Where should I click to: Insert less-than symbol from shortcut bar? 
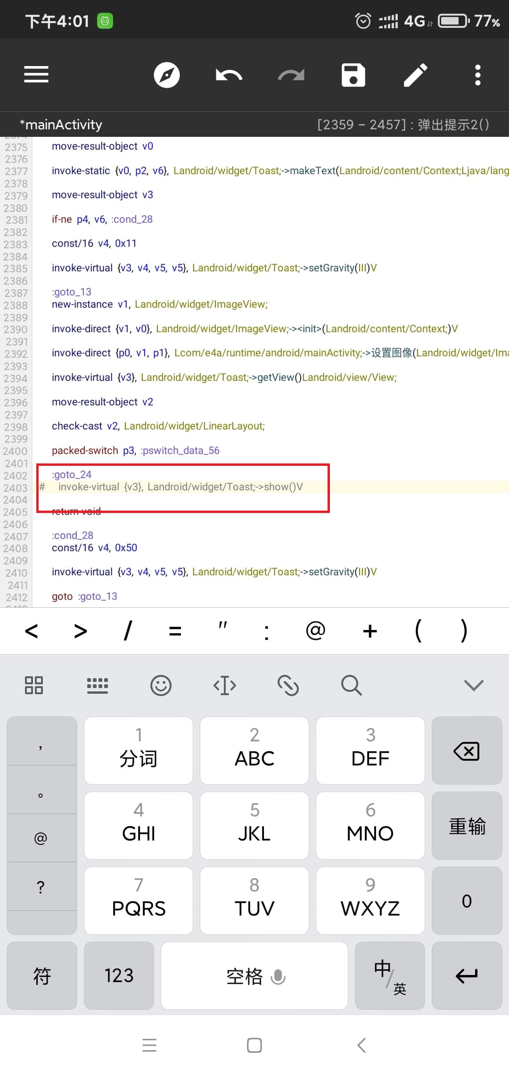(31, 630)
